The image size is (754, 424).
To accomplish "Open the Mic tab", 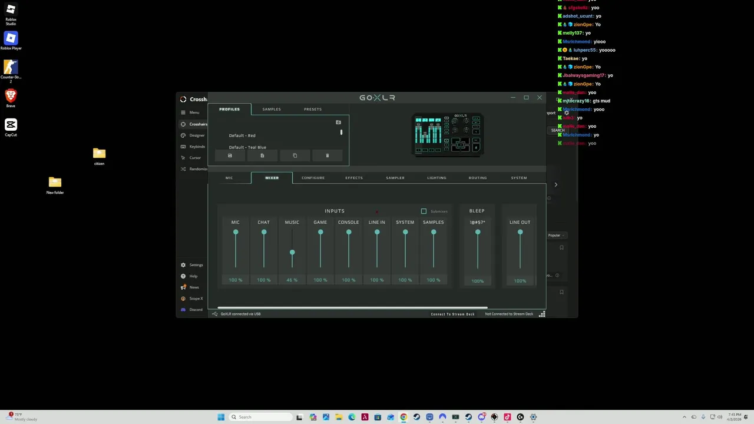I will pyautogui.click(x=229, y=178).
